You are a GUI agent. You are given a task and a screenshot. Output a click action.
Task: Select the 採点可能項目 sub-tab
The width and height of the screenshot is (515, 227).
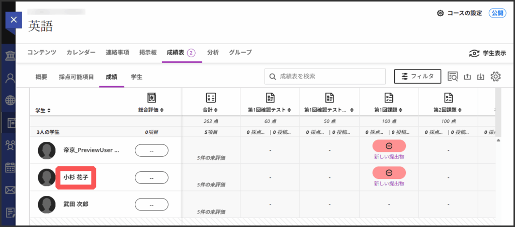76,77
